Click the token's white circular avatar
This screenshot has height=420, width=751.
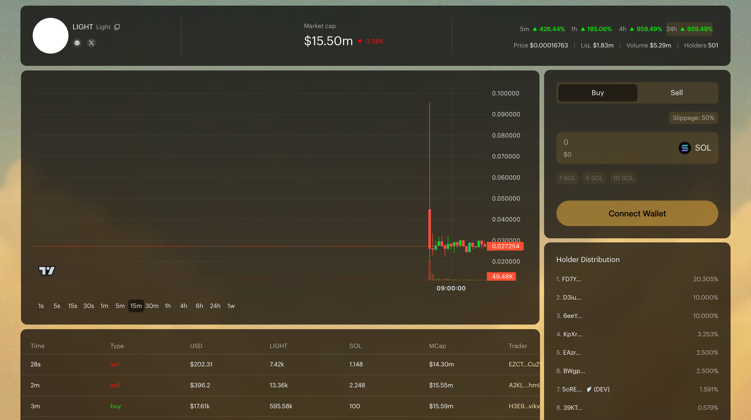click(50, 35)
